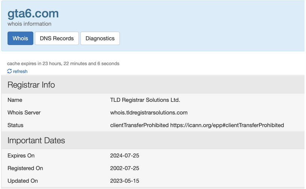Click the clientTransferProhibited status word
The height and width of the screenshot is (189, 306).
139,125
